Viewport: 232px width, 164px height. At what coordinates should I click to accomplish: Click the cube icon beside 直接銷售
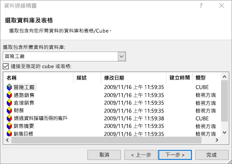(9, 103)
